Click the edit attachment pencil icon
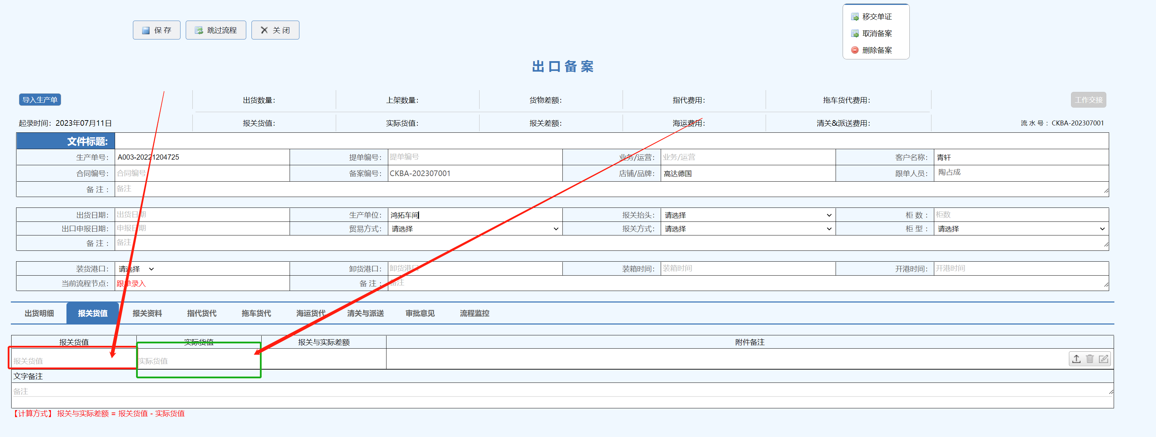The height and width of the screenshot is (437, 1156). point(1103,359)
